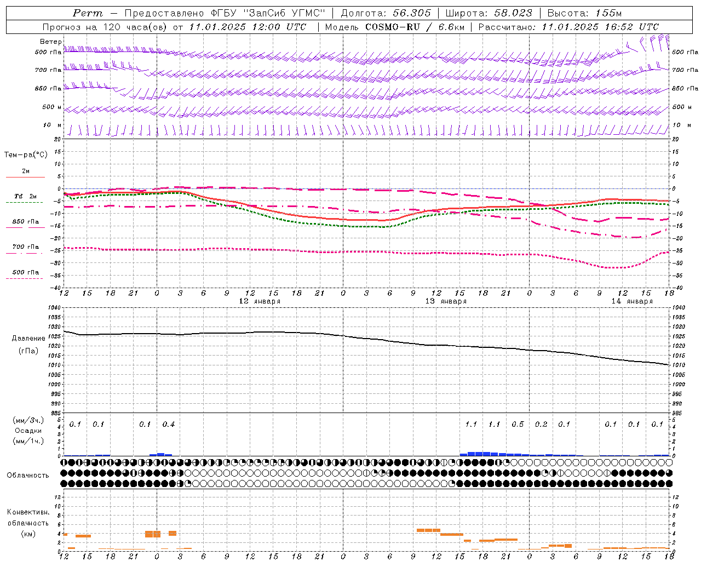Click the 700 гПа temperature legend entry
This screenshot has width=701, height=561.
tap(25, 247)
